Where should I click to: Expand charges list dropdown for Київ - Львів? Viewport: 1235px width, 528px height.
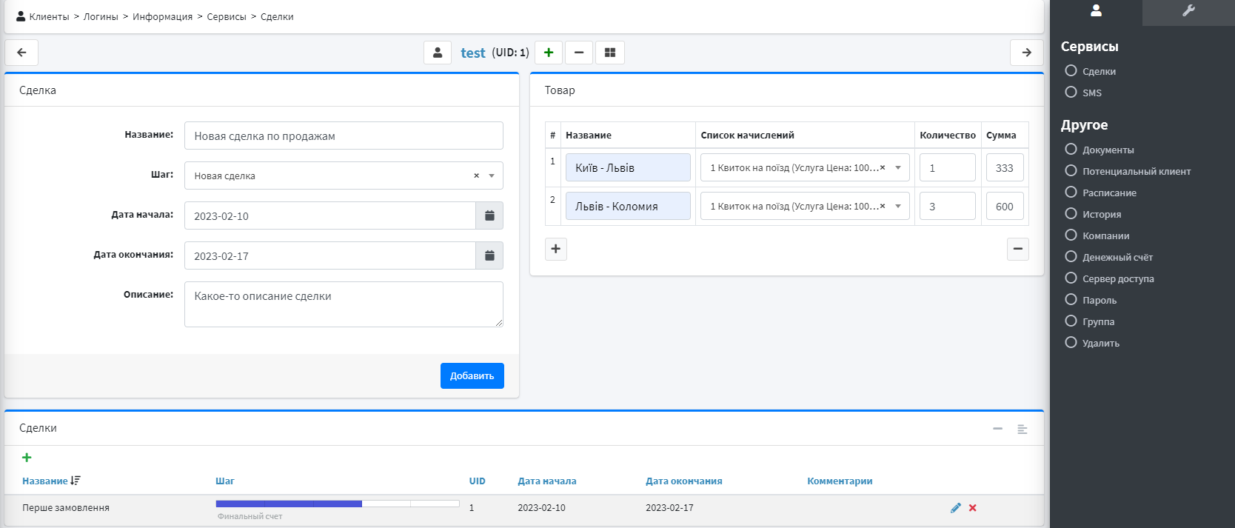[898, 168]
